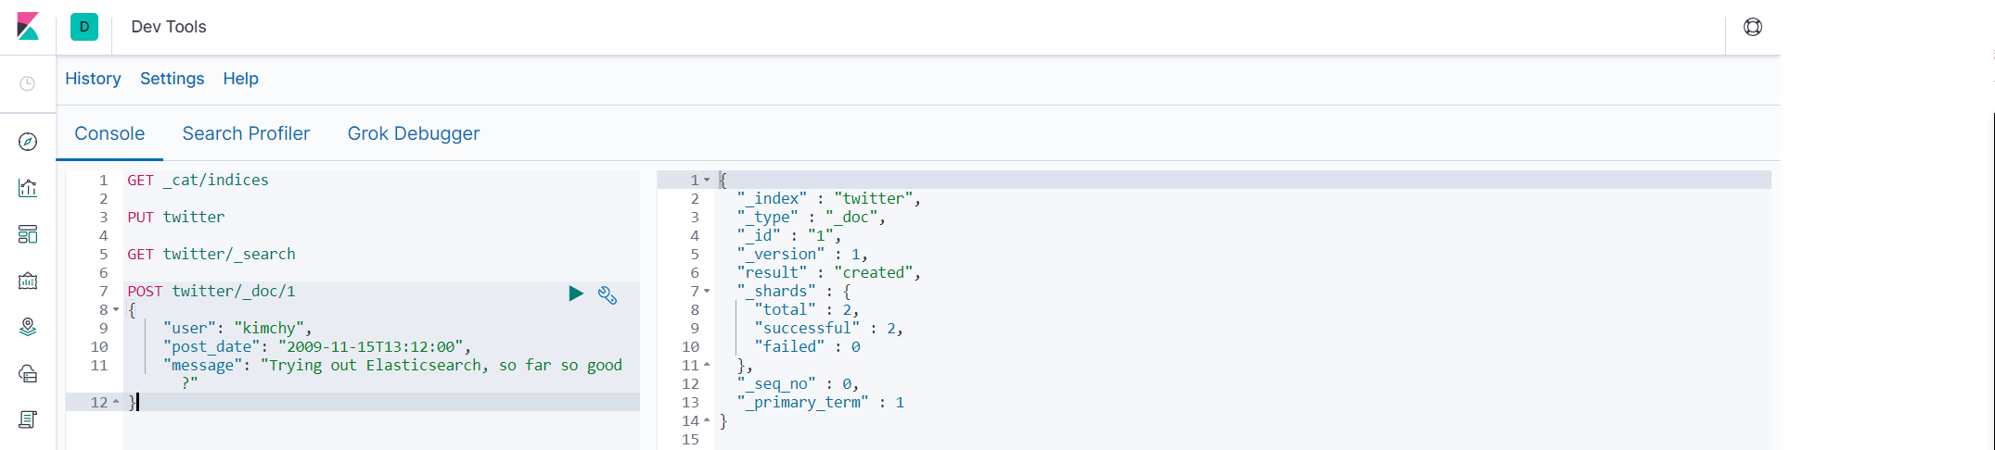Click the PUT twitter request line

click(176, 217)
